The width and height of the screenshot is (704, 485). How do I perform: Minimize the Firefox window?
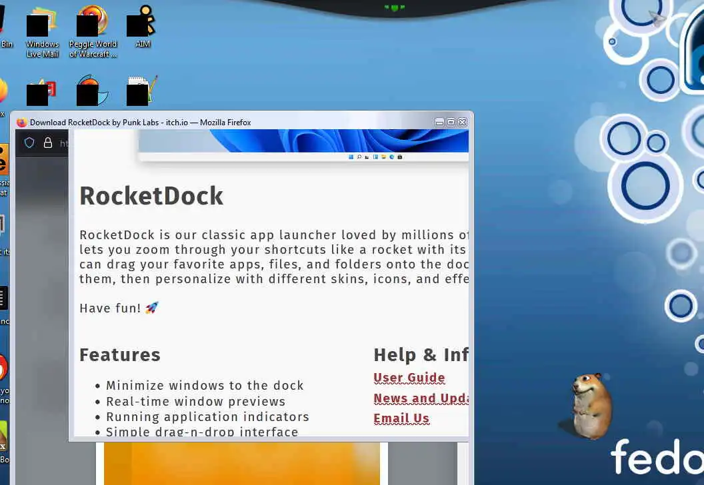[x=439, y=123]
